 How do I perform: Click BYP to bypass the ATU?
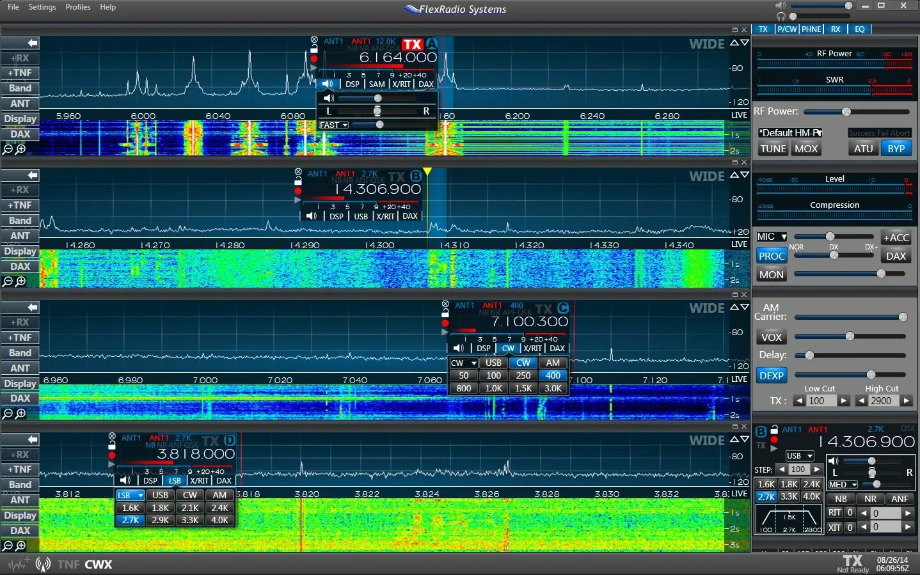point(896,148)
